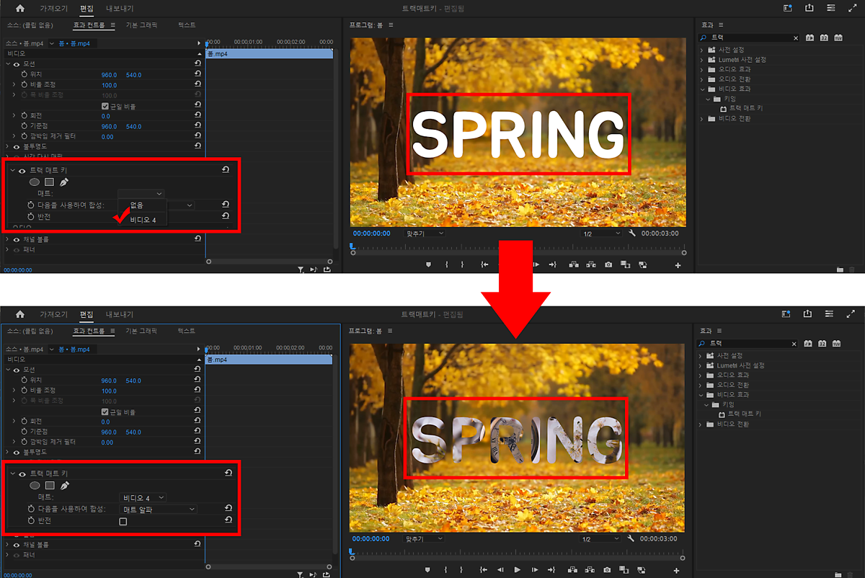Switch to 내보내기 tab in lower window
This screenshot has height=578, width=865.
(x=119, y=315)
